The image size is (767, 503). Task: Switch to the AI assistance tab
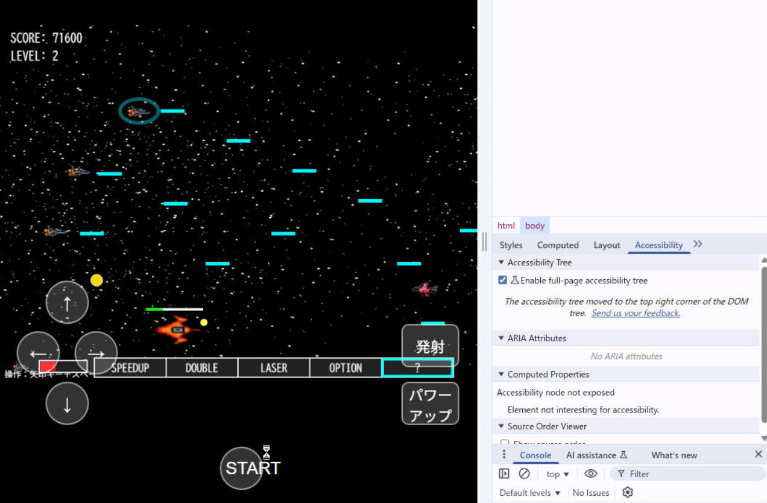pyautogui.click(x=596, y=455)
